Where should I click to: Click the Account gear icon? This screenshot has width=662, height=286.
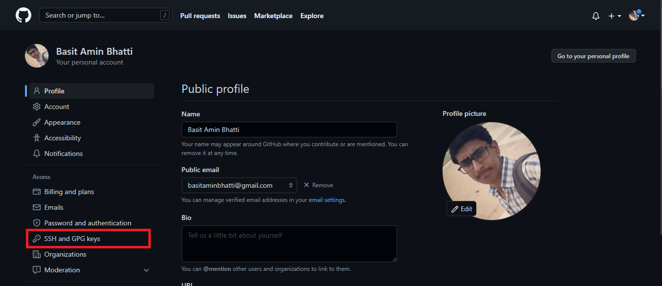click(x=36, y=107)
